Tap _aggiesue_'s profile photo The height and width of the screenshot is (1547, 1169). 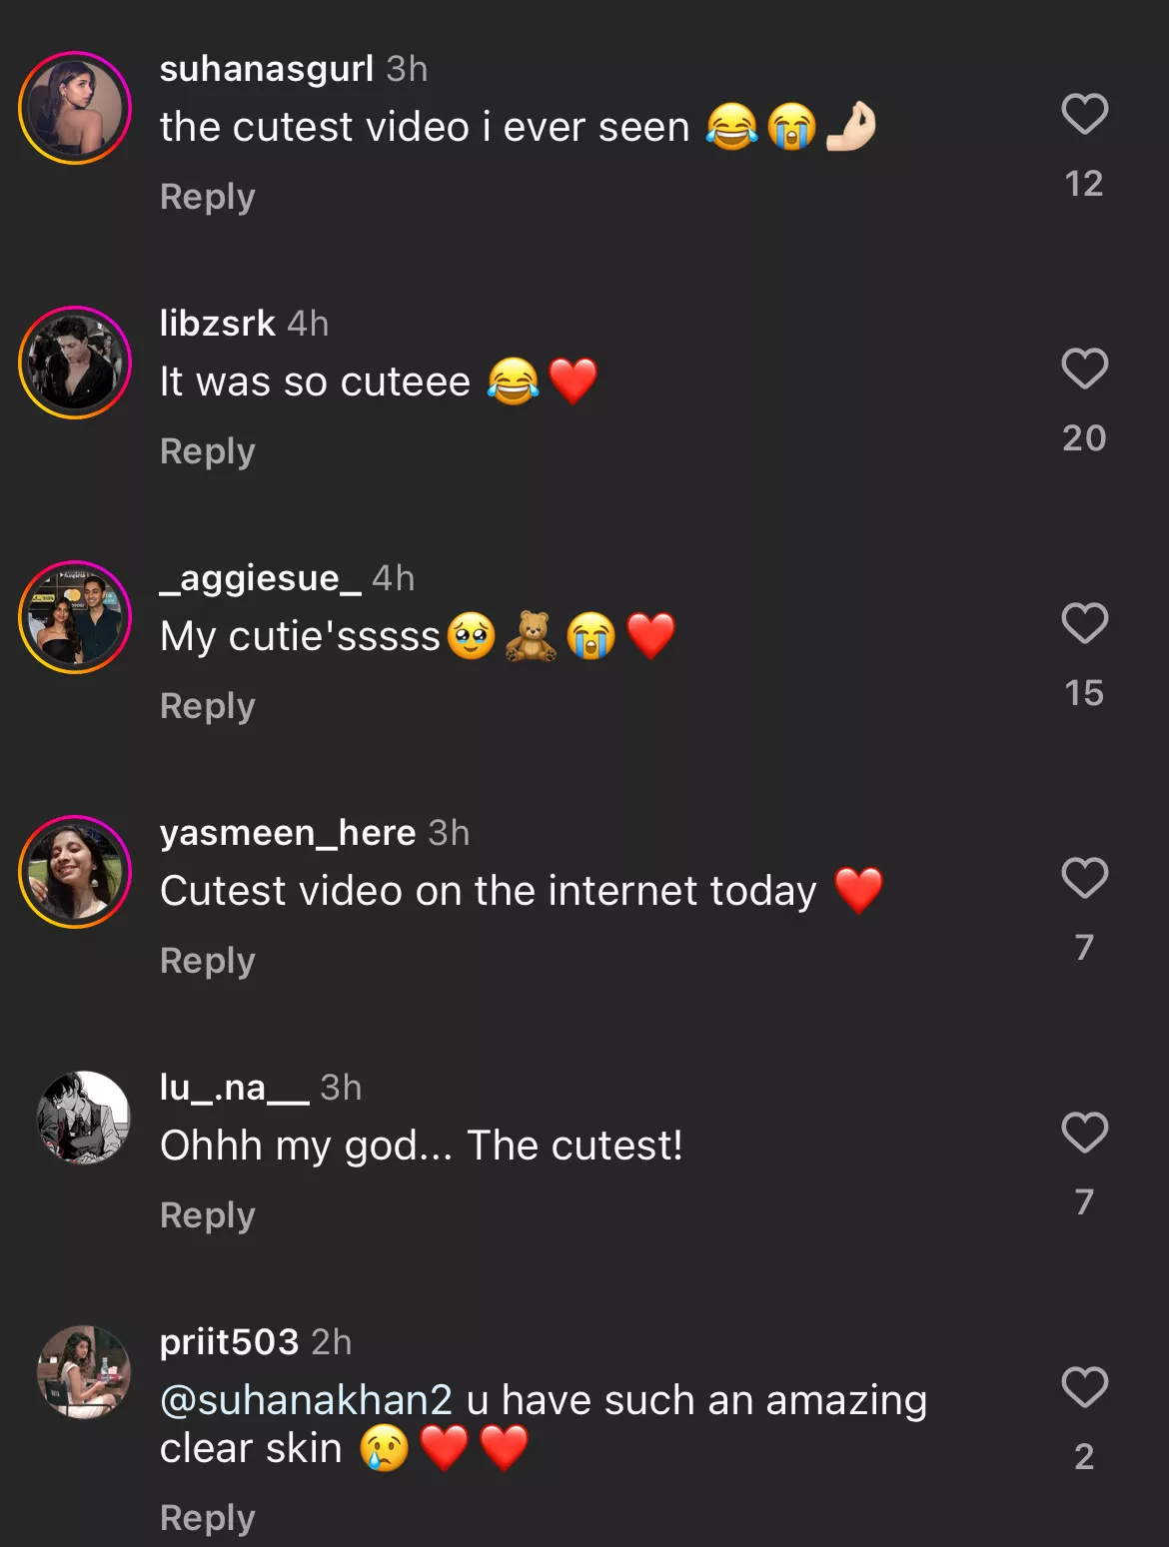(x=75, y=617)
